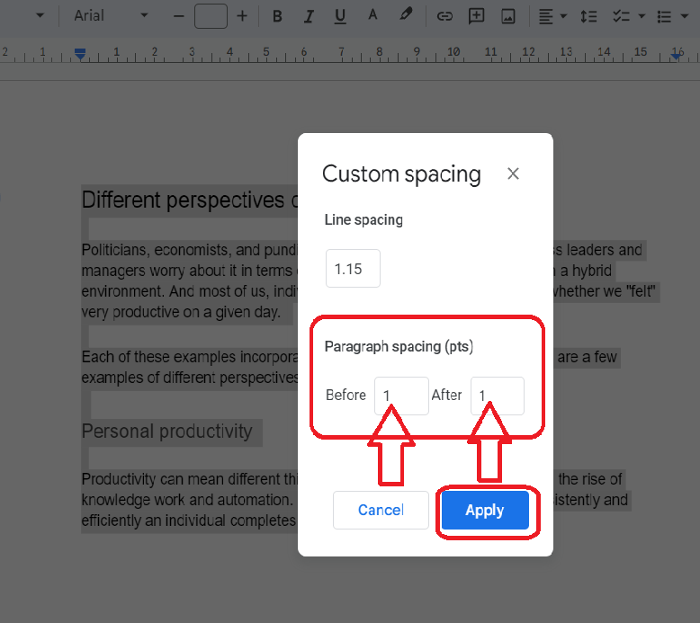The width and height of the screenshot is (700, 623).
Task: Close the Custom spacing dialog
Action: click(513, 174)
